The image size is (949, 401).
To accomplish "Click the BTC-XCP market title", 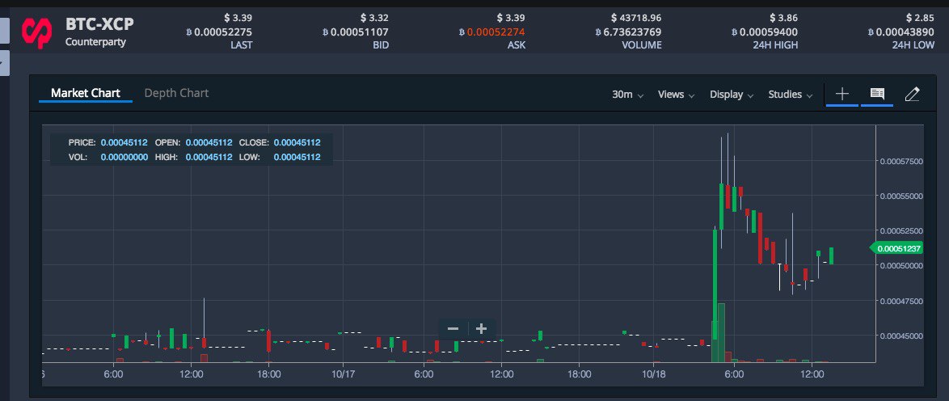I will [x=100, y=24].
